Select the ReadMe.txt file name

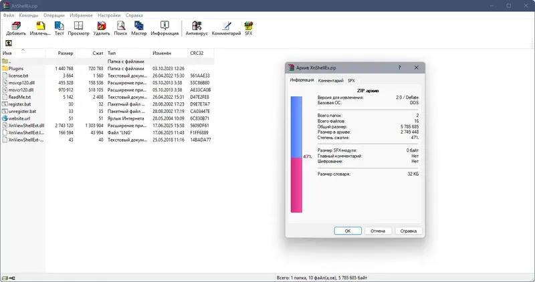(x=19, y=97)
